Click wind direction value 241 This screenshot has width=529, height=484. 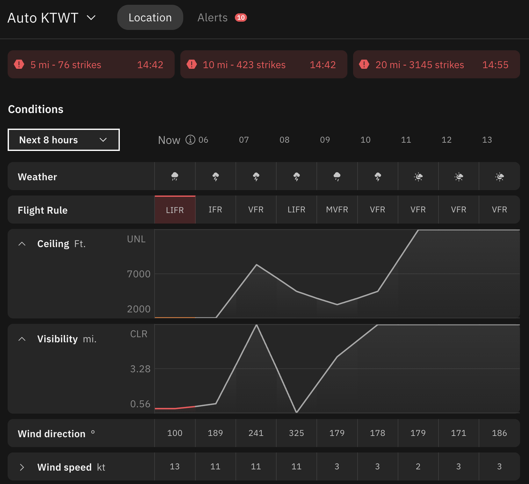click(256, 433)
